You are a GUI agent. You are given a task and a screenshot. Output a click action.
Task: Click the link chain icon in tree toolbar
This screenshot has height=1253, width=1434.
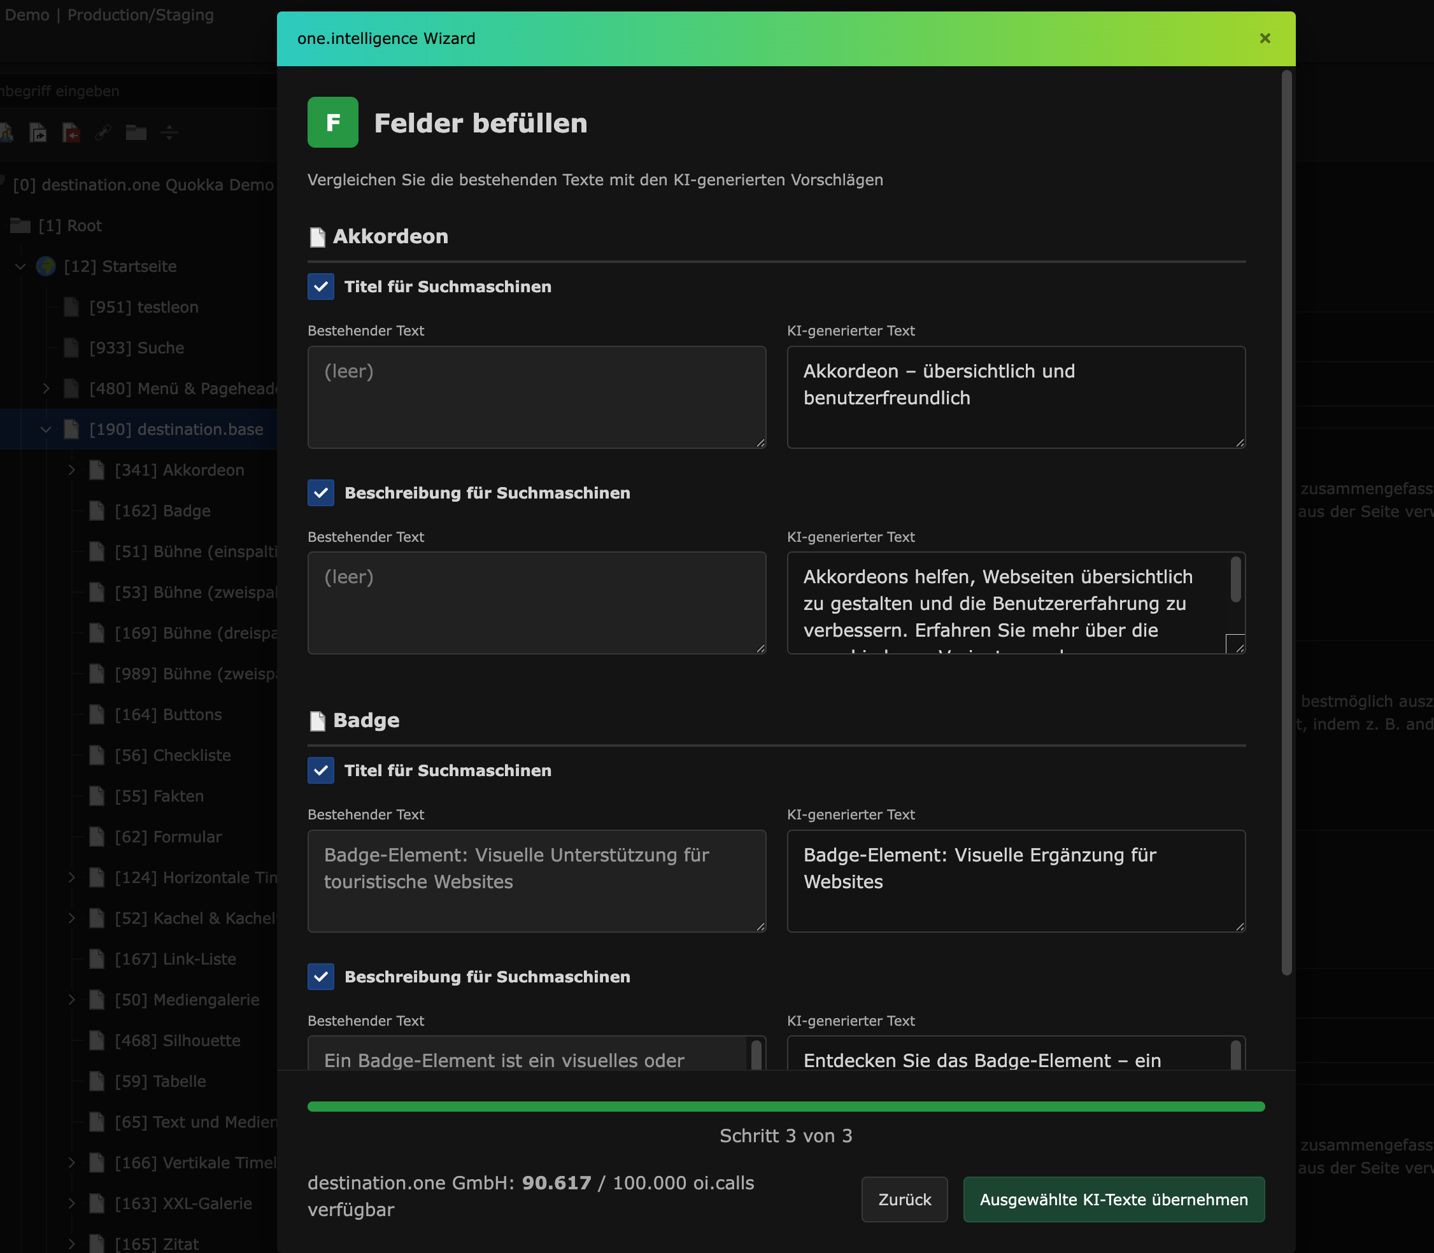(x=104, y=132)
